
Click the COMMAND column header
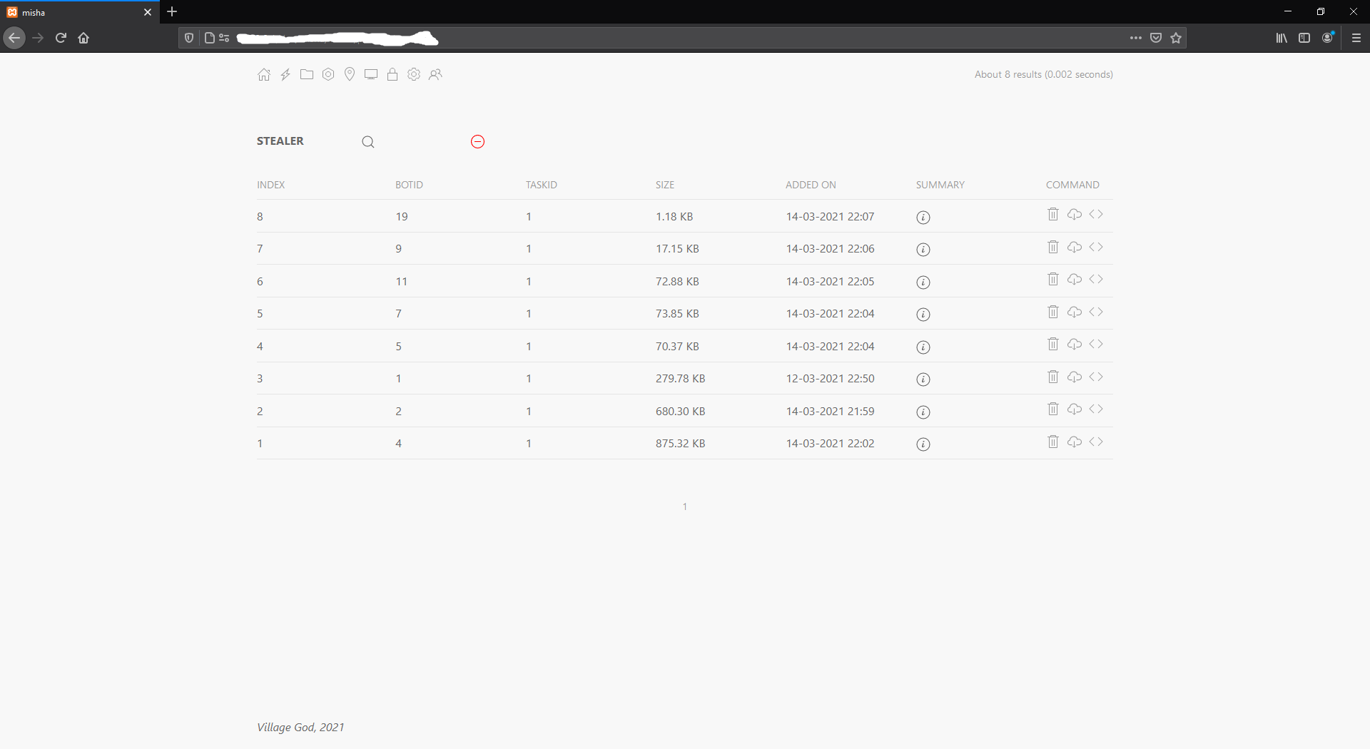coord(1072,185)
